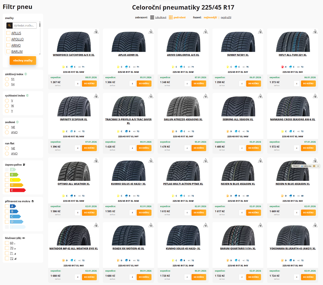Expand all brands with všechny značky button
The height and width of the screenshot is (285, 323).
(x=23, y=60)
